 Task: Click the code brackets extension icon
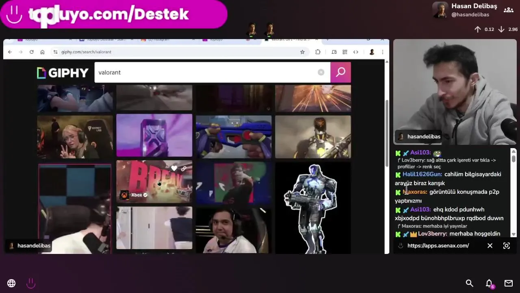pos(356,52)
